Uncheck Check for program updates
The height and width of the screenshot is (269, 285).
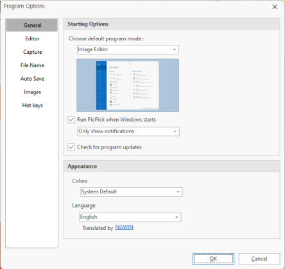pyautogui.click(x=71, y=147)
